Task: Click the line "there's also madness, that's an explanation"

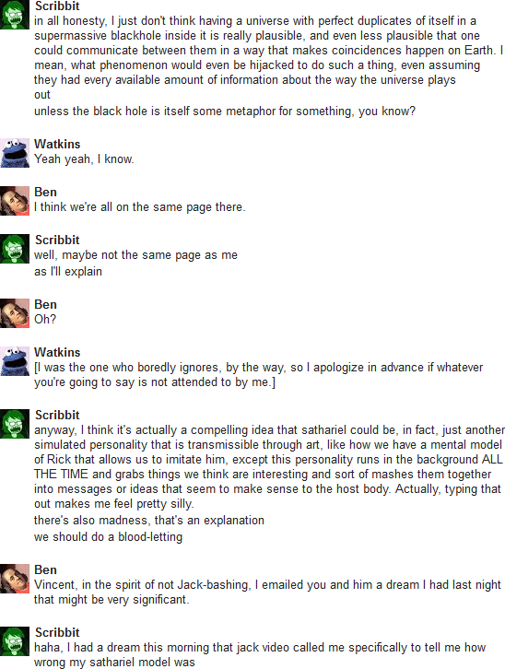Action: click(149, 521)
